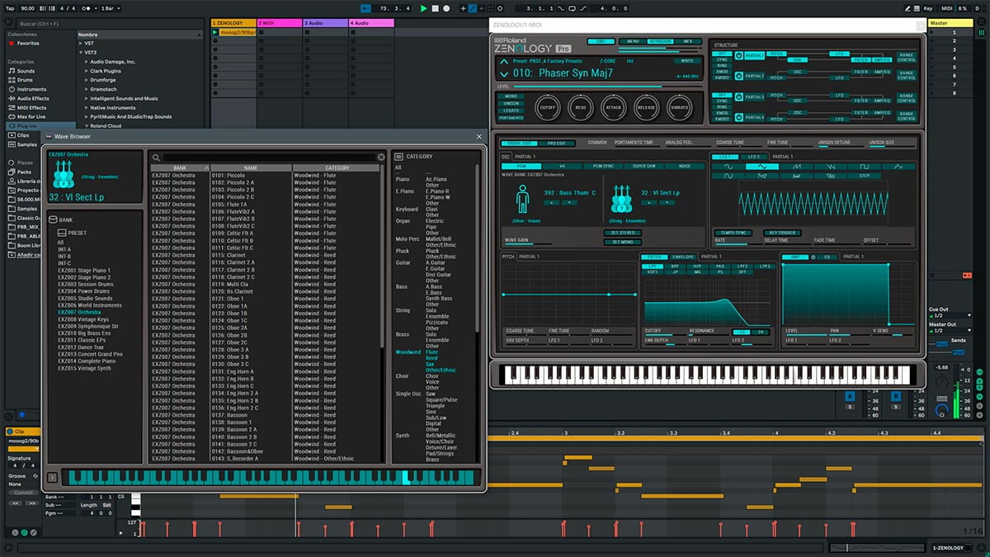
Task: Toggle LFO KEY TRIGGER
Action: [782, 233]
